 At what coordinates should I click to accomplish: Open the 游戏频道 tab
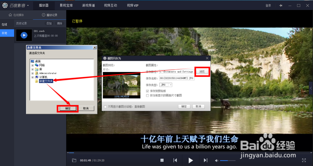coord(89,5)
